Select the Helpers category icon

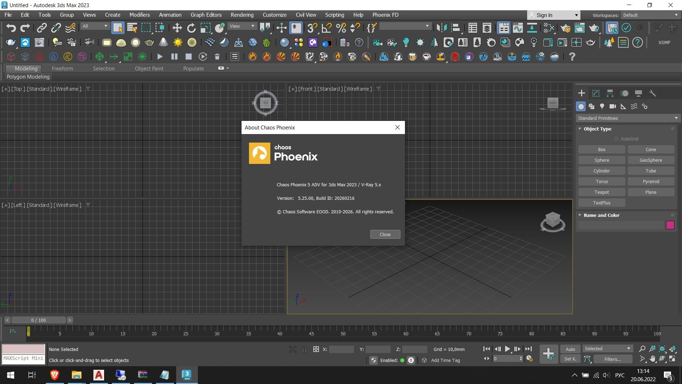623,106
